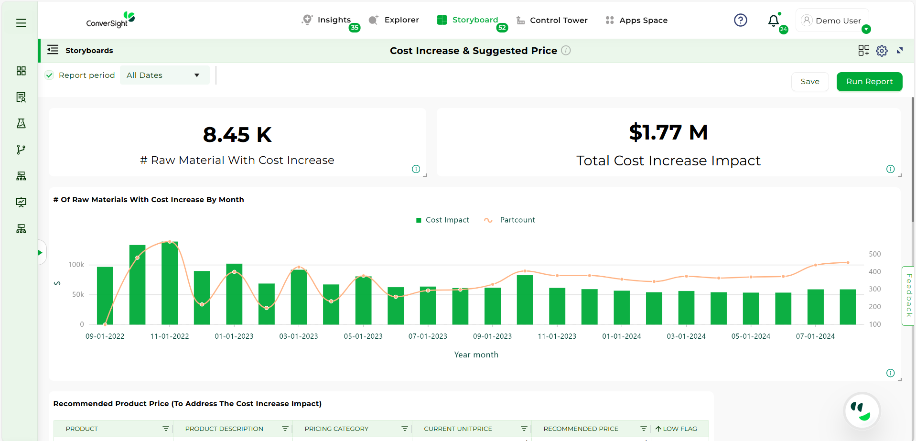Expand the All Dates dropdown

164,75
